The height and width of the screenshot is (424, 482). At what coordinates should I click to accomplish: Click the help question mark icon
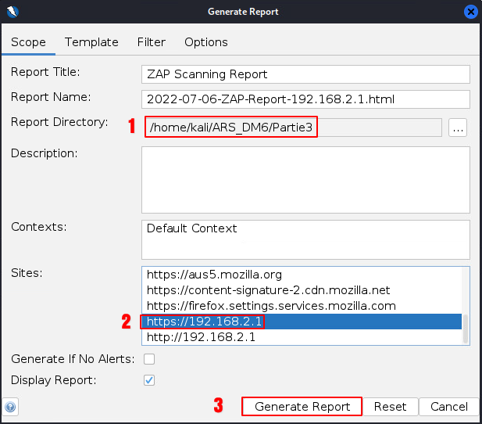click(10, 407)
